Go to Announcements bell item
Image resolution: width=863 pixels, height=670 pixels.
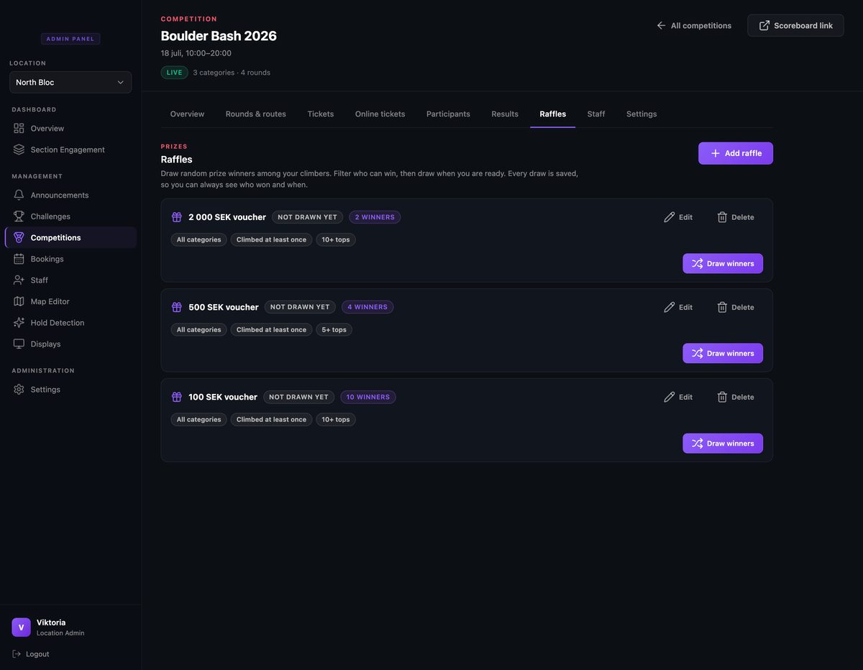pos(70,195)
